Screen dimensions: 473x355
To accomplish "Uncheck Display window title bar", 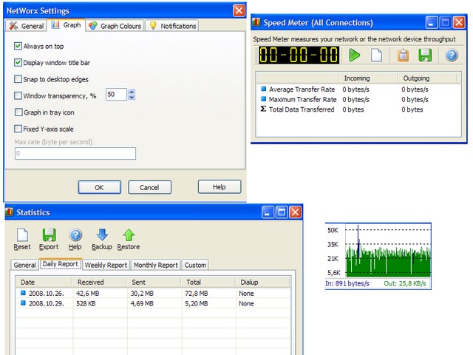I will (18, 62).
